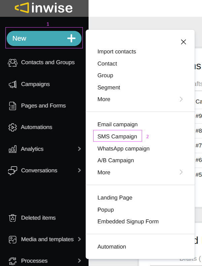Expand More chevron under Segment
The height and width of the screenshot is (266, 202).
181,99
